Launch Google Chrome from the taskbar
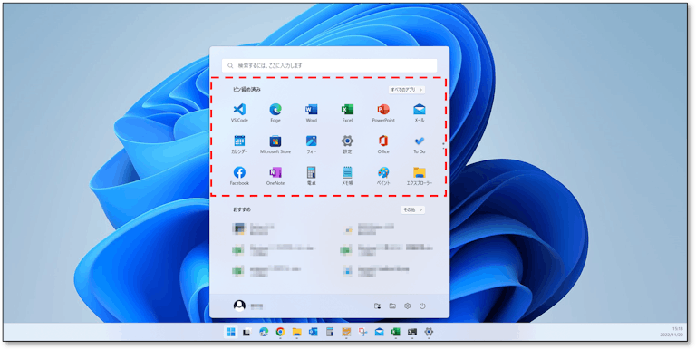696x350 pixels. (x=280, y=332)
